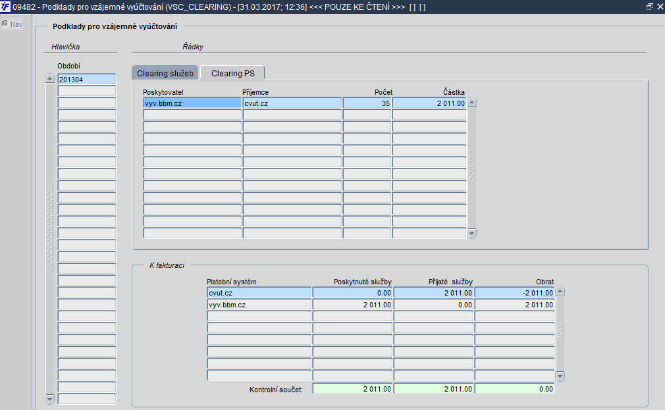Click the application logo icon in title bar

[5, 7]
